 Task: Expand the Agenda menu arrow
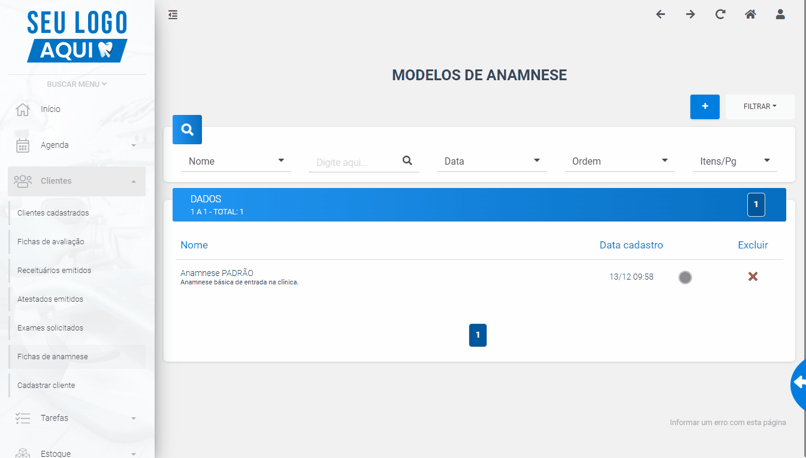click(x=134, y=145)
